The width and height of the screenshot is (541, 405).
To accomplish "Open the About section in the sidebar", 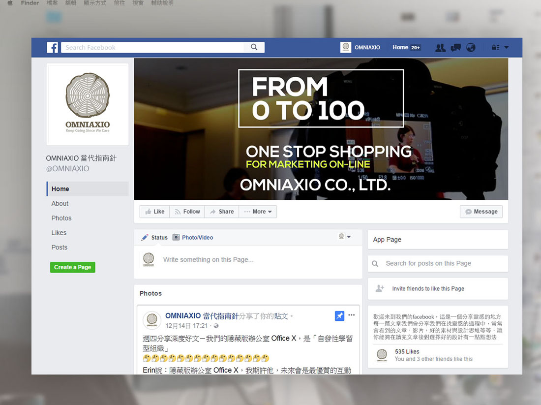I will [x=60, y=203].
